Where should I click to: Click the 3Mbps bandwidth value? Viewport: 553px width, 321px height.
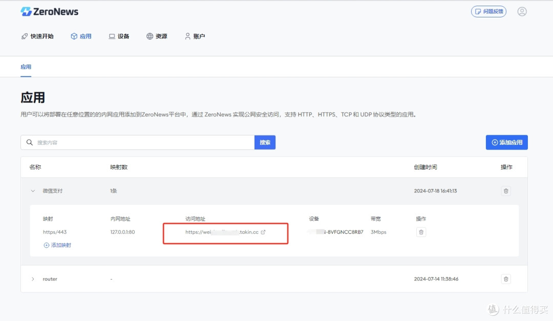coord(378,232)
